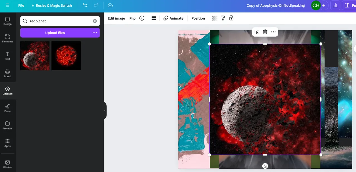This screenshot has width=356, height=172.
Task: Open the Brand sidebar tab
Action: coord(8,73)
